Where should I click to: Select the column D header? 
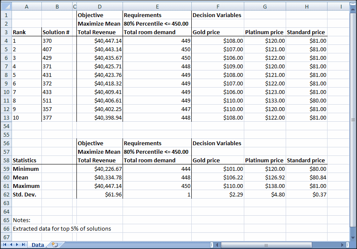click(99, 6)
